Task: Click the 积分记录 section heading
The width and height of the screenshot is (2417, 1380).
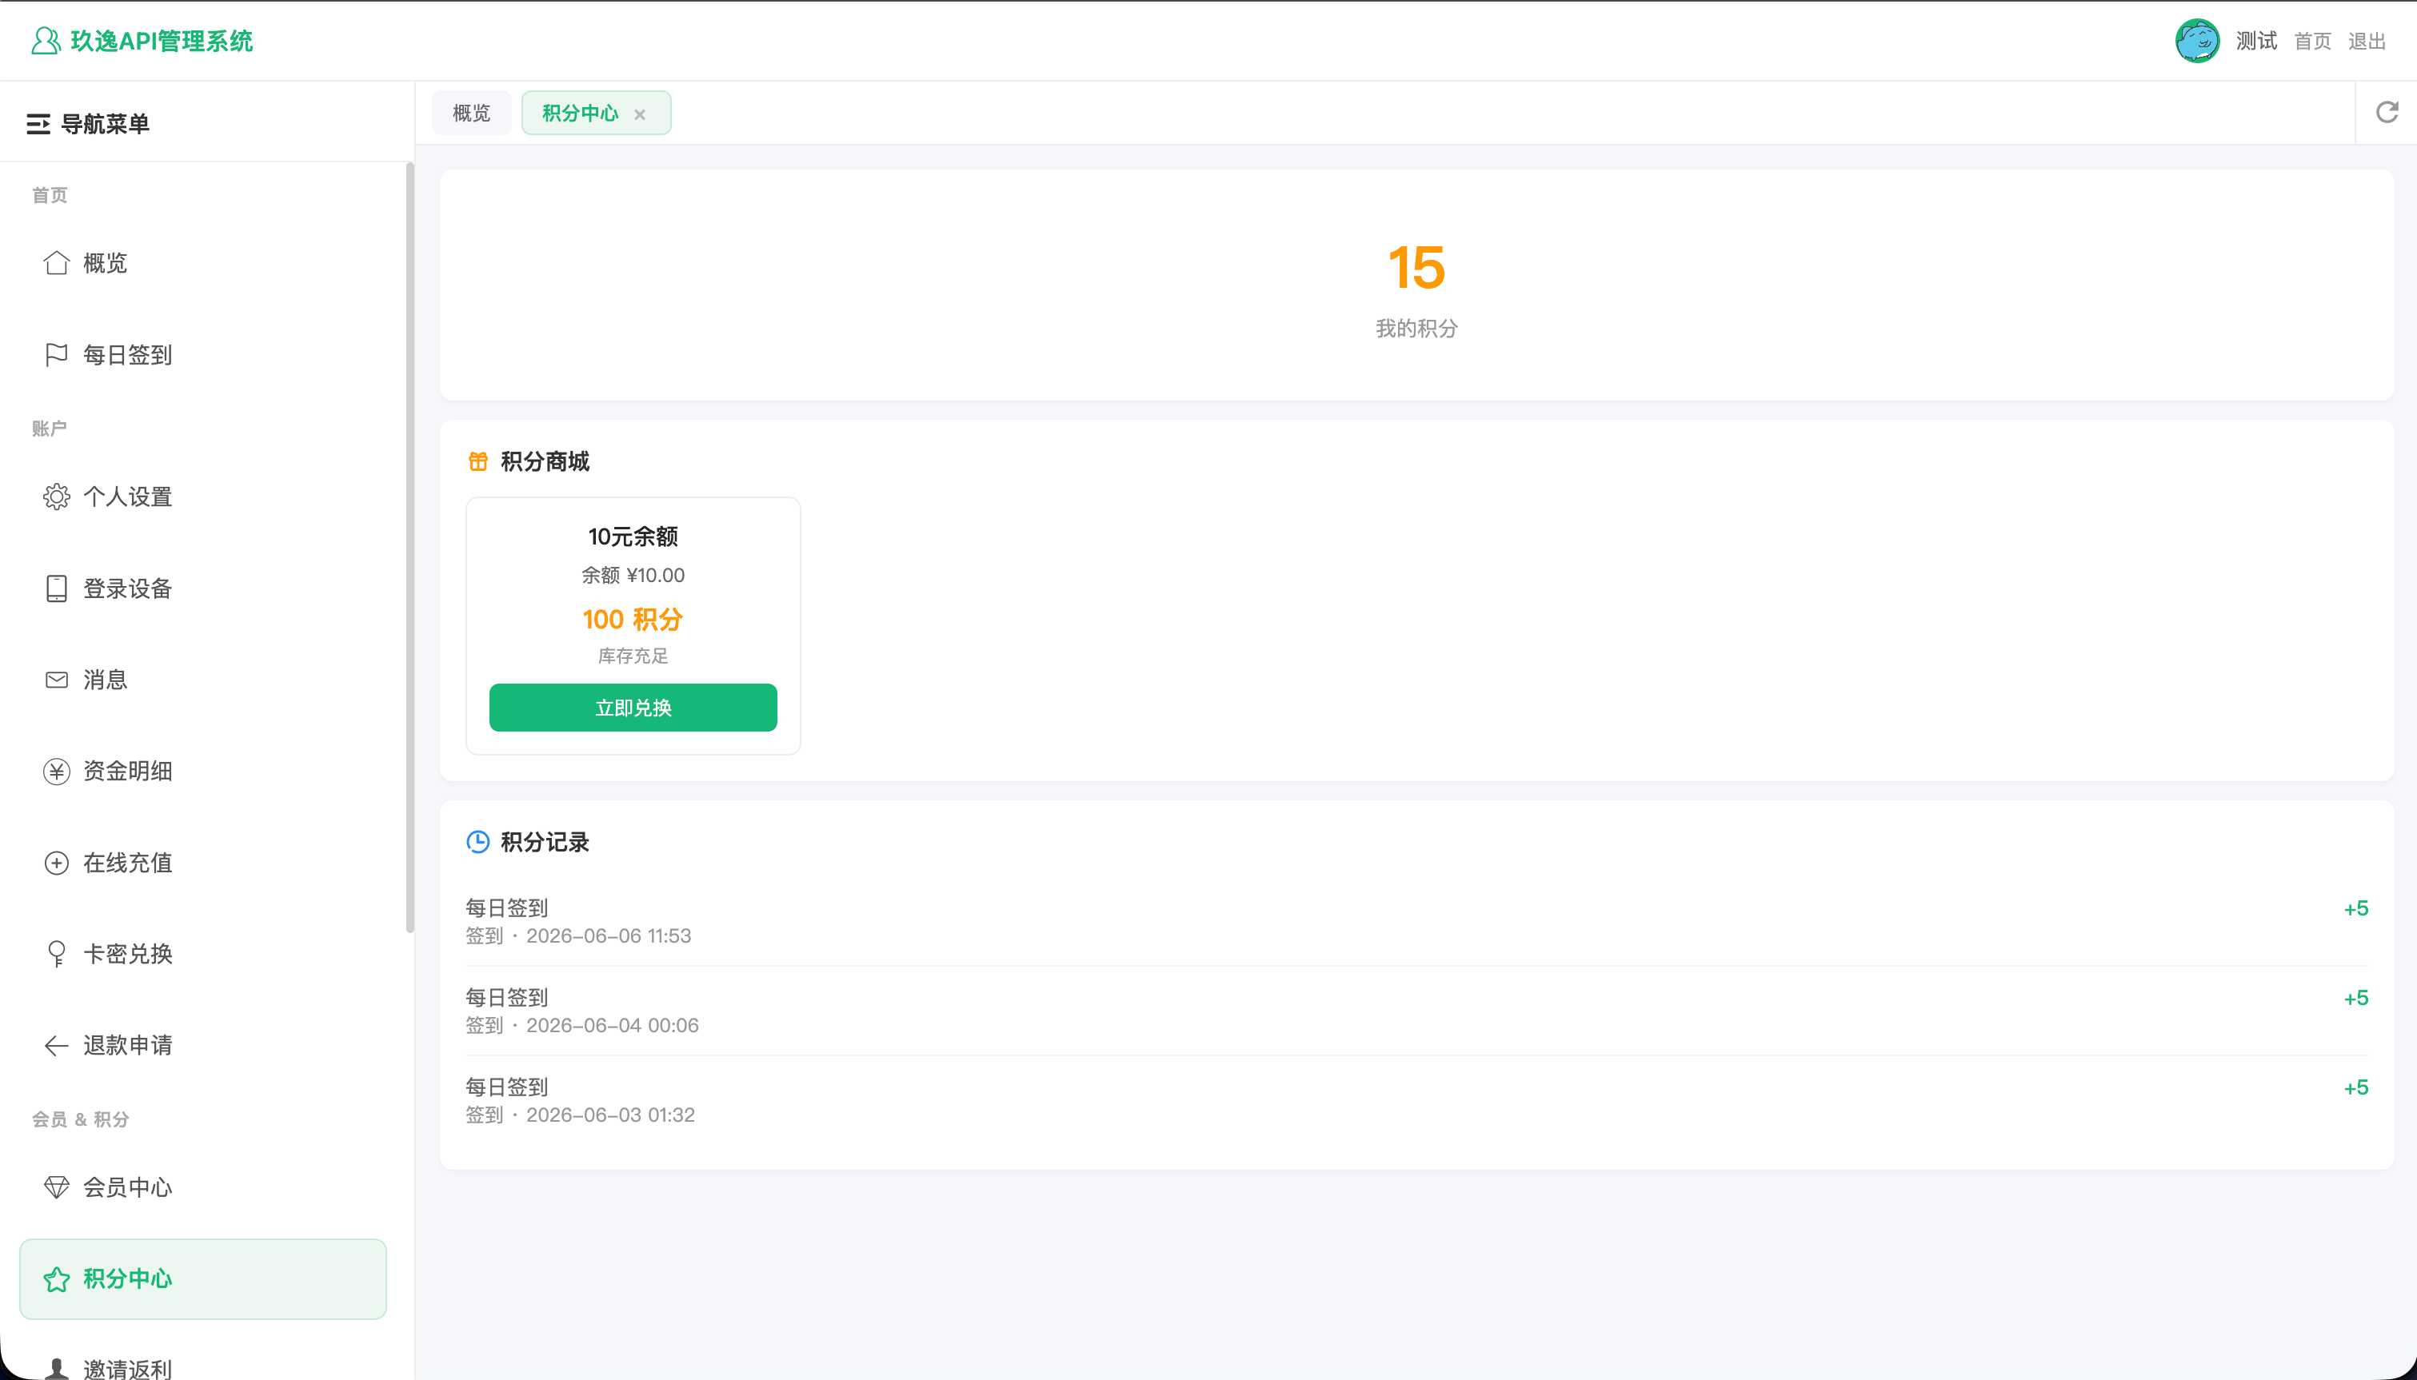Action: pos(545,842)
